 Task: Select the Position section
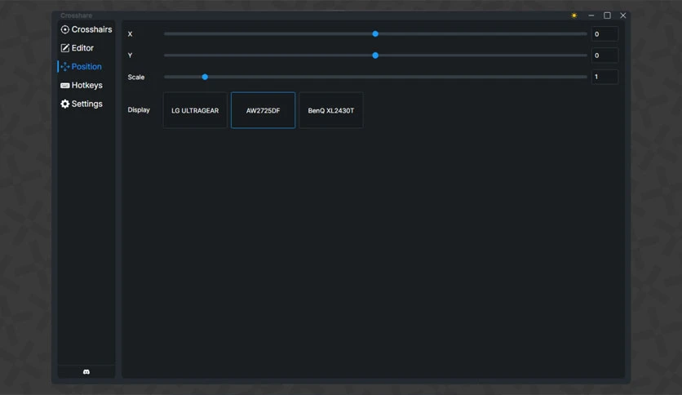pos(82,67)
